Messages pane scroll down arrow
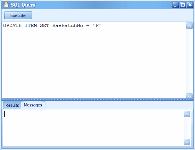195x150 pixels. coord(187,142)
